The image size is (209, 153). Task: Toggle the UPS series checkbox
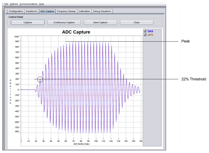tap(145, 34)
